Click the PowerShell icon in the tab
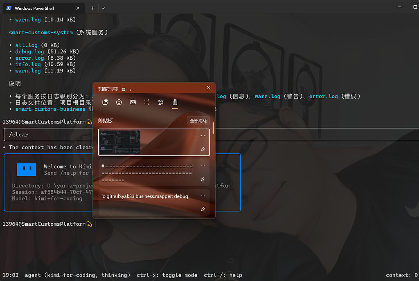This screenshot has width=419, height=281. pos(9,8)
